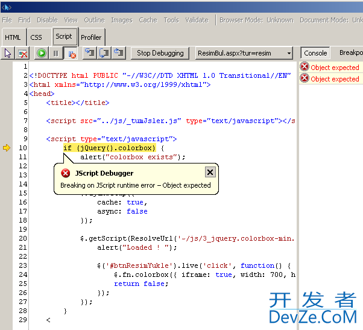
Task: Open the Disable menu
Action: (48, 20)
